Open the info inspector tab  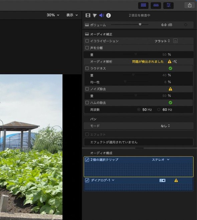pyautogui.click(x=109, y=15)
